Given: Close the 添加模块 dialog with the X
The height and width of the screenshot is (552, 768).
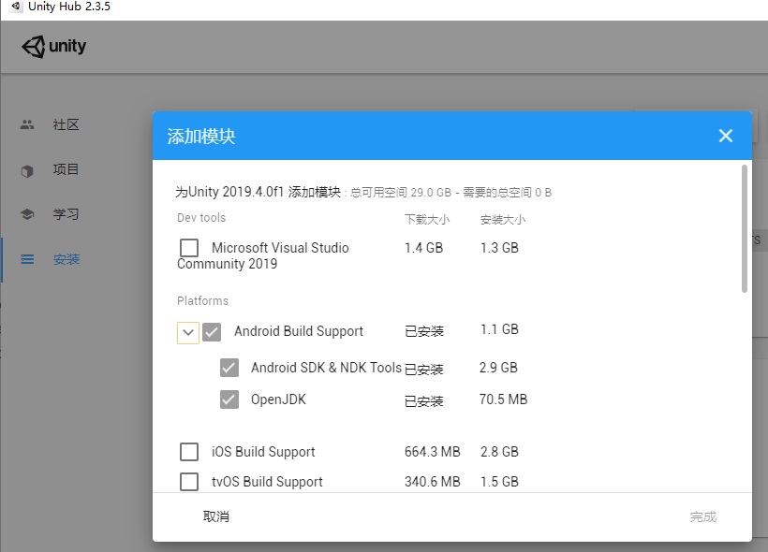Looking at the screenshot, I should pyautogui.click(x=725, y=135).
